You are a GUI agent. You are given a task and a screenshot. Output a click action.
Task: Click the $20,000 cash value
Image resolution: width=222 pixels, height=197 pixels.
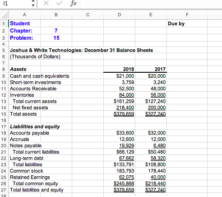tap(157, 76)
